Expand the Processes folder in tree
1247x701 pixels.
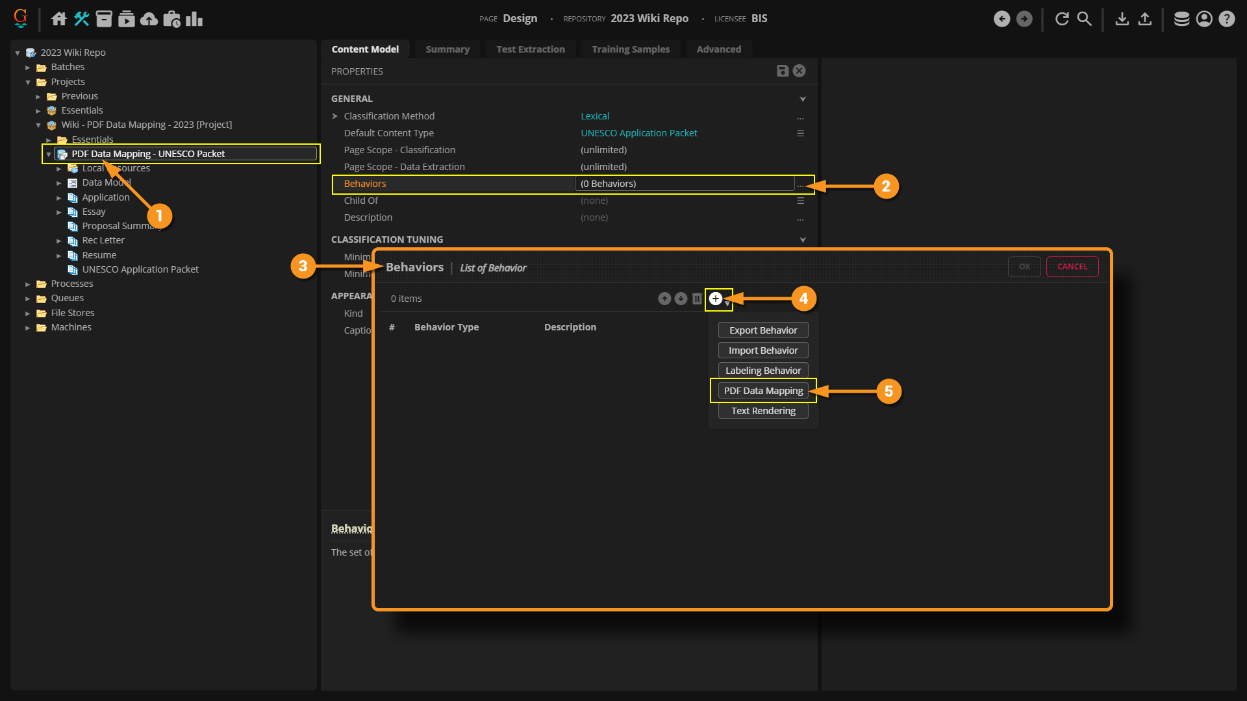(x=28, y=284)
